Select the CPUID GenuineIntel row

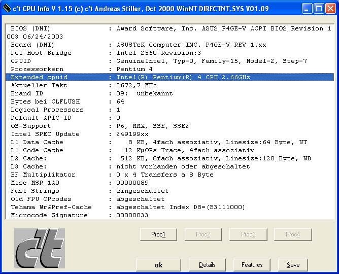point(169,61)
